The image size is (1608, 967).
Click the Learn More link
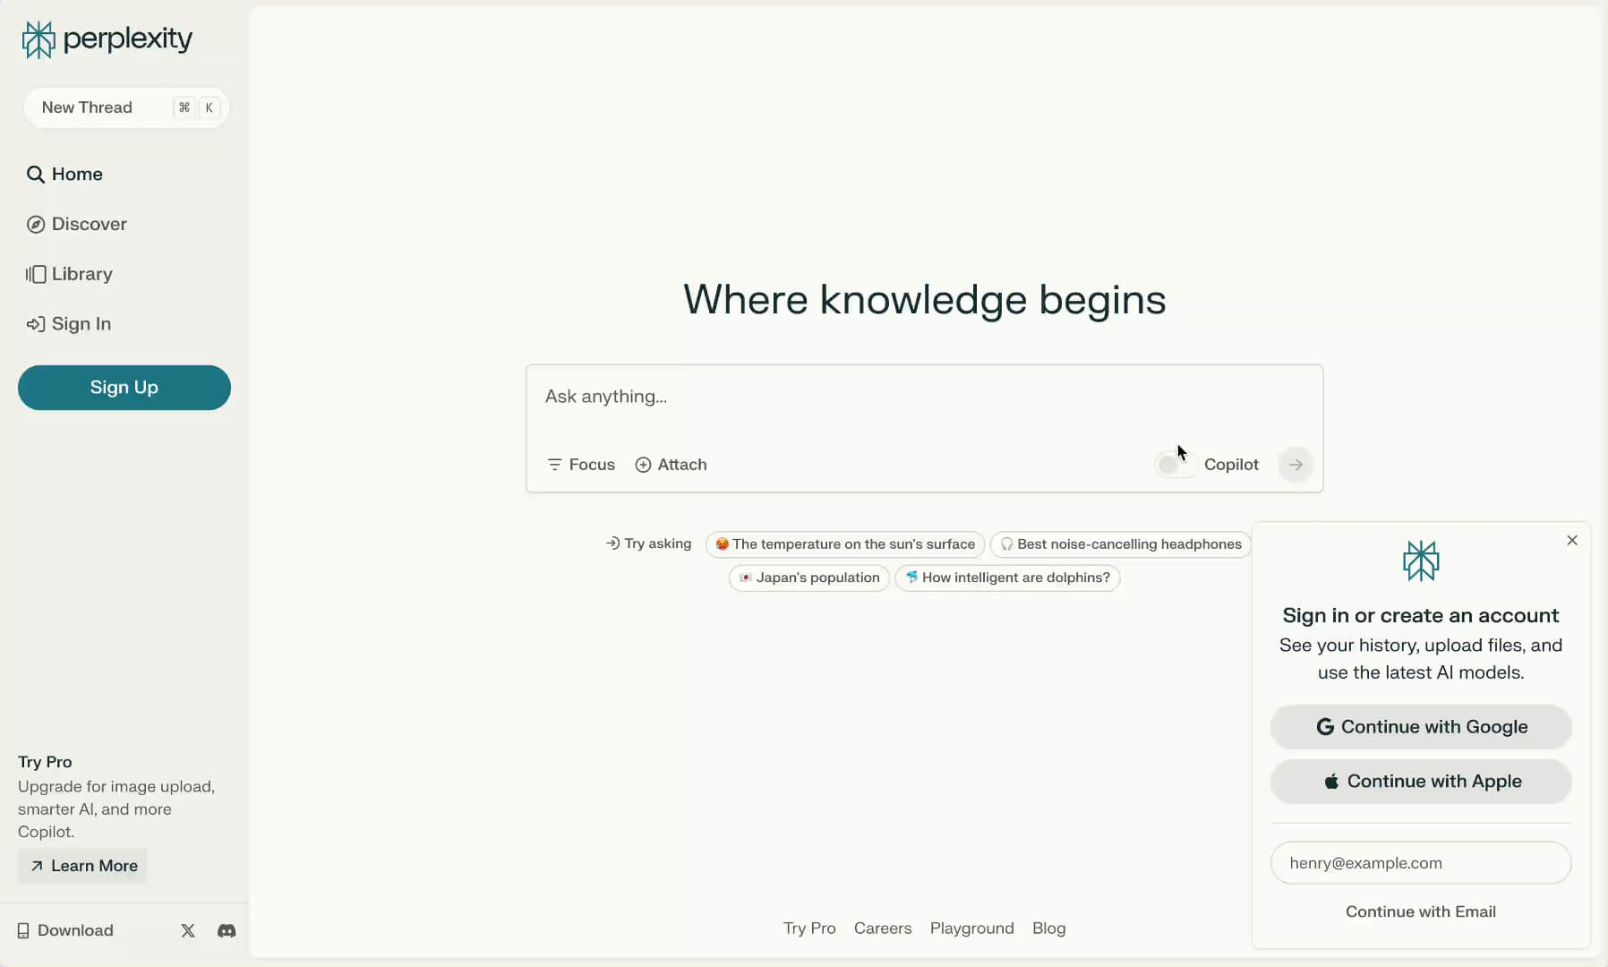pyautogui.click(x=82, y=866)
